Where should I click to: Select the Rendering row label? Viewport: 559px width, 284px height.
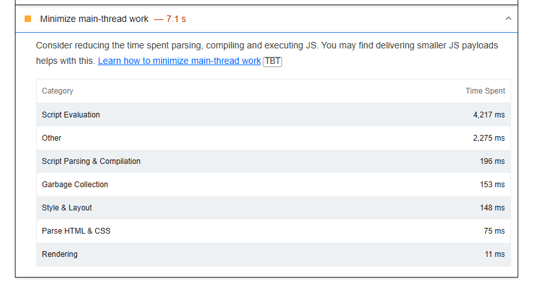(60, 254)
